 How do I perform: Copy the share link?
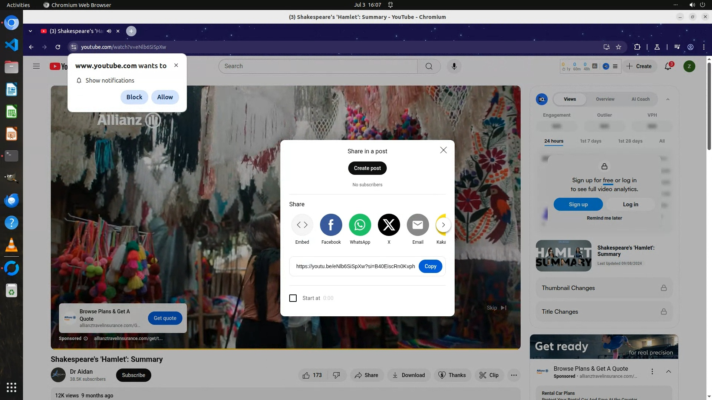[x=430, y=266]
